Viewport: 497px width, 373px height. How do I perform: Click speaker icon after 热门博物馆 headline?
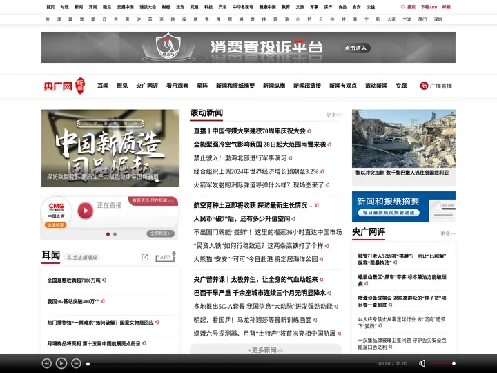[157, 323]
